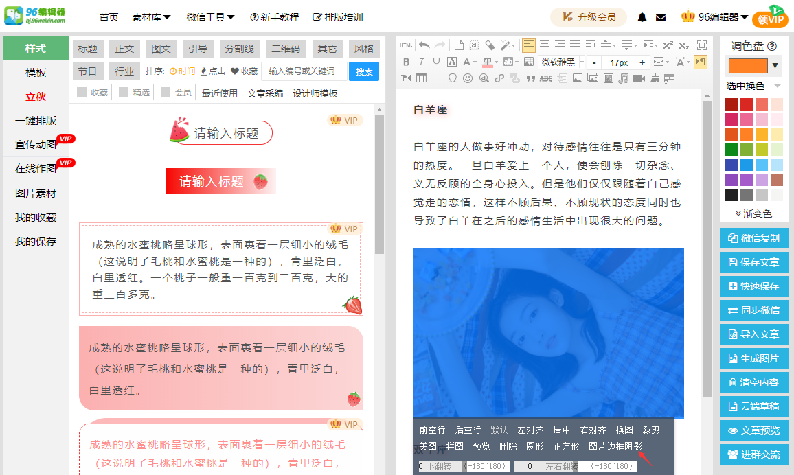
Task: Open the 一键排版 sidebar item
Action: tap(36, 120)
